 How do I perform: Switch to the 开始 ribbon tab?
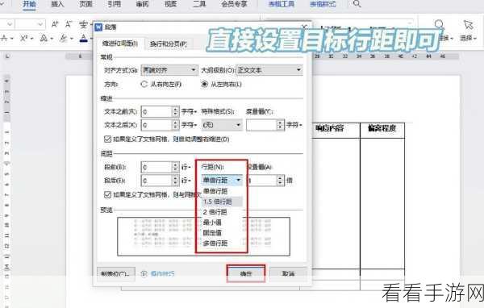[x=29, y=4]
